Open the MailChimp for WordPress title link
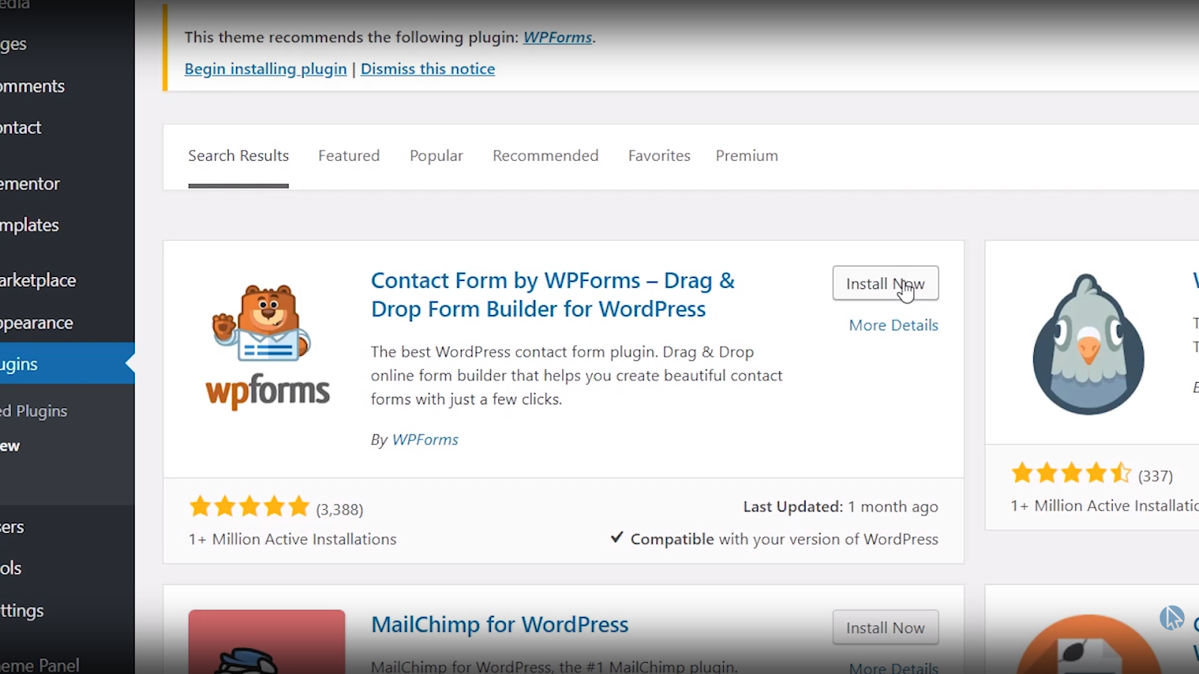 click(500, 625)
